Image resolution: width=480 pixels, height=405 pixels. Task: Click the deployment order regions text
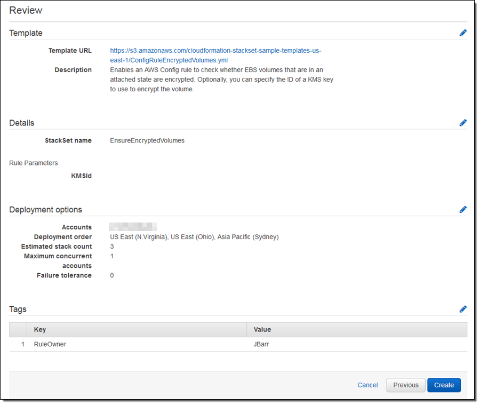tap(194, 237)
